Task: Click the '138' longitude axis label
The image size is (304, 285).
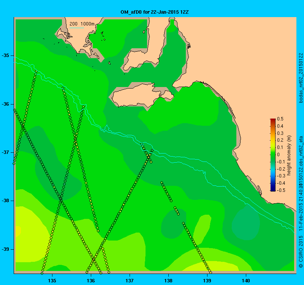Action: point(168,281)
